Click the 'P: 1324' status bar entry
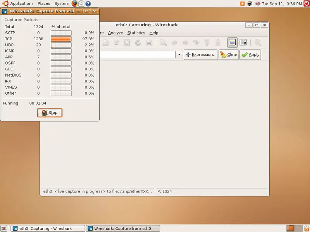The image size is (310, 232). 164,191
